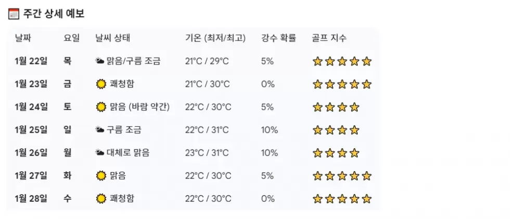The image size is (510, 219).
Task: Click the sun icon for 1월 27일 맑음
Action: pos(101,176)
